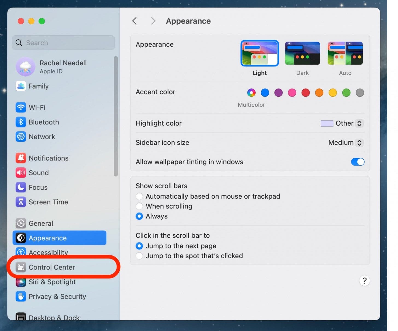The width and height of the screenshot is (398, 331).
Task: Select the Siri & Spotlight icon
Action: (x=21, y=282)
